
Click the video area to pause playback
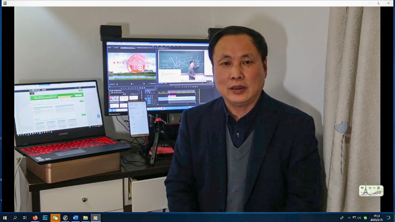click(197, 110)
